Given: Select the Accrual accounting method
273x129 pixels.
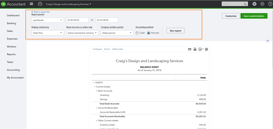Looking at the screenshot, I should (x=148, y=33).
